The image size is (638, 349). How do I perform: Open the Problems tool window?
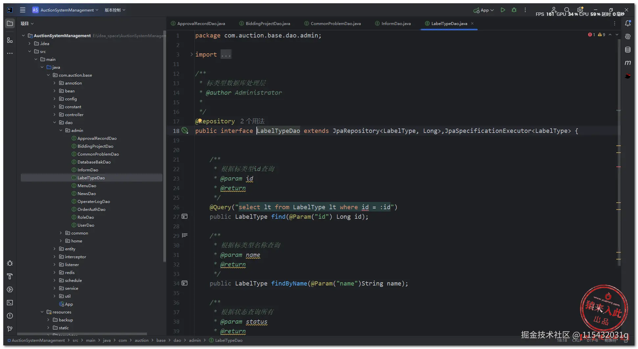pyautogui.click(x=10, y=316)
